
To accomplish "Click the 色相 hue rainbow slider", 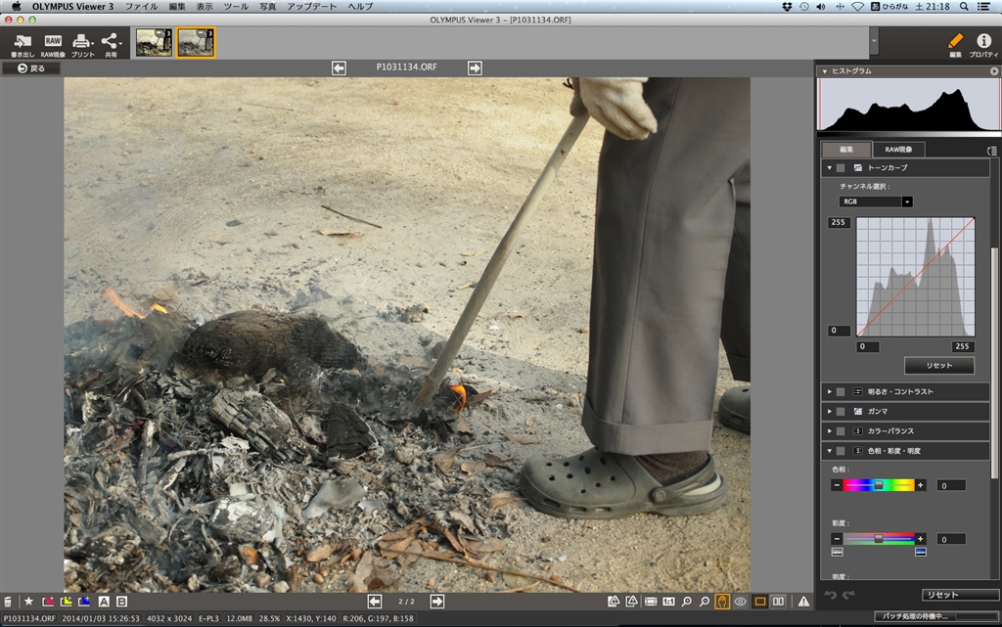I will (878, 485).
